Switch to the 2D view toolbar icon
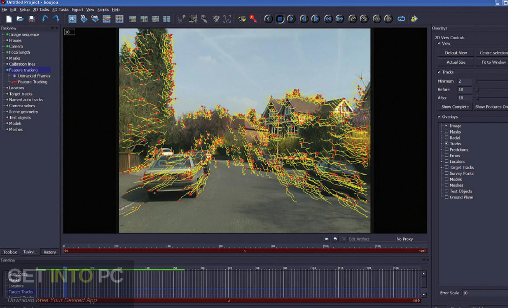 click(x=72, y=19)
